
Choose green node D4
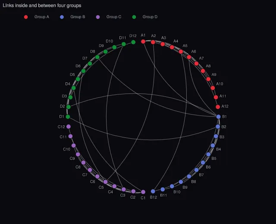pyautogui.click(x=74, y=88)
